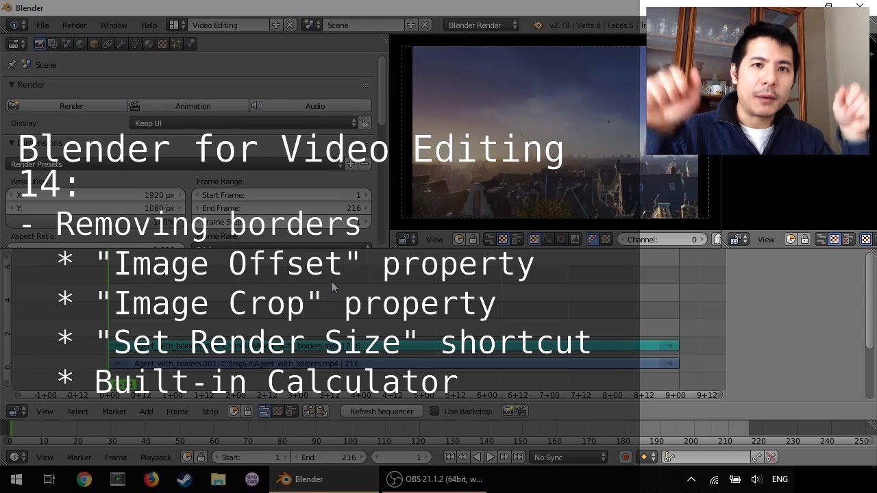Open the keying set selector dropdown
877x493 pixels.
(x=706, y=457)
